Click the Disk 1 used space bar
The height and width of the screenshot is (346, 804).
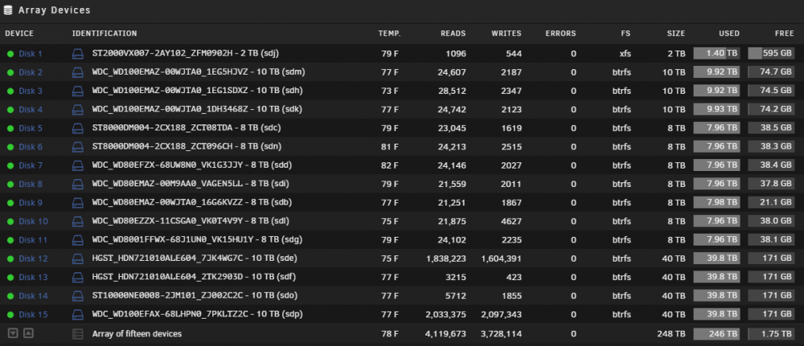716,53
